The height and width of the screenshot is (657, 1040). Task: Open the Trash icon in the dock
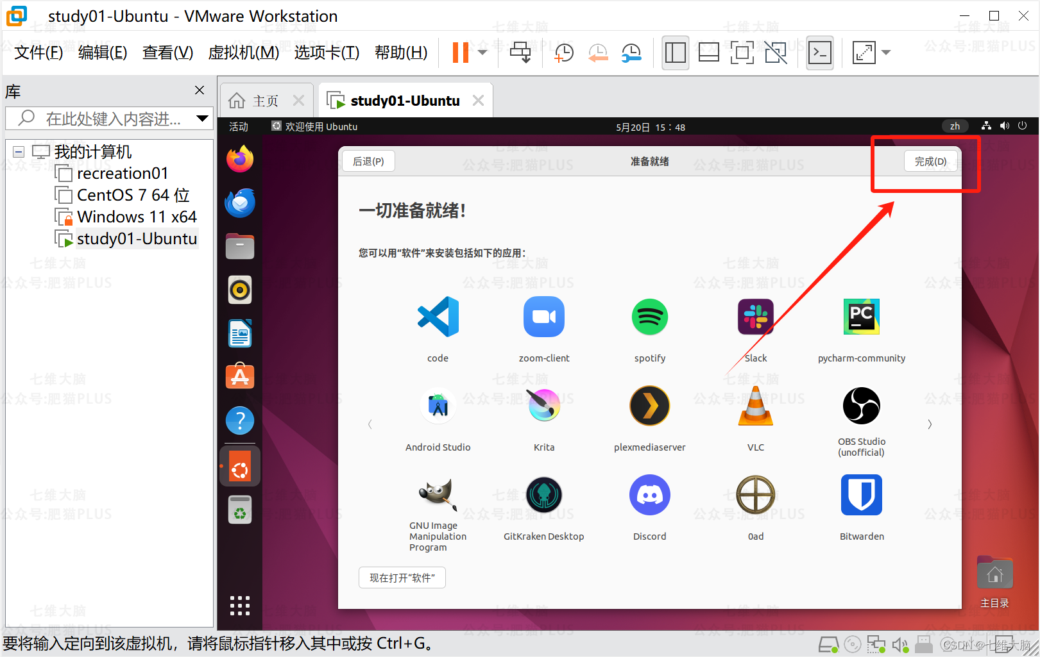pyautogui.click(x=240, y=510)
